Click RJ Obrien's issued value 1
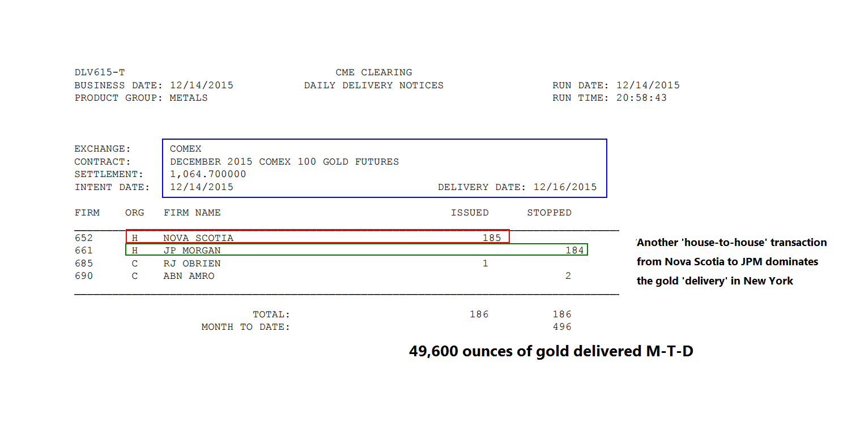 pos(486,264)
